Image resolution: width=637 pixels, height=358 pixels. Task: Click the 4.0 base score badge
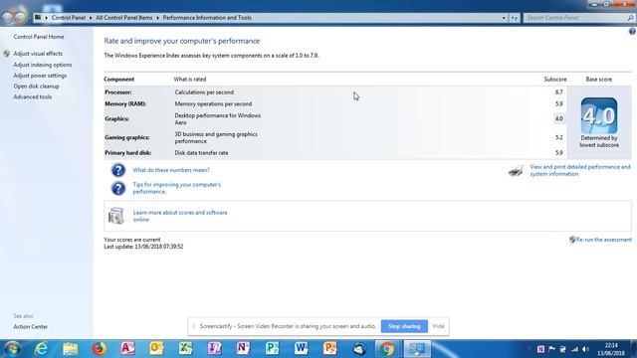[599, 115]
